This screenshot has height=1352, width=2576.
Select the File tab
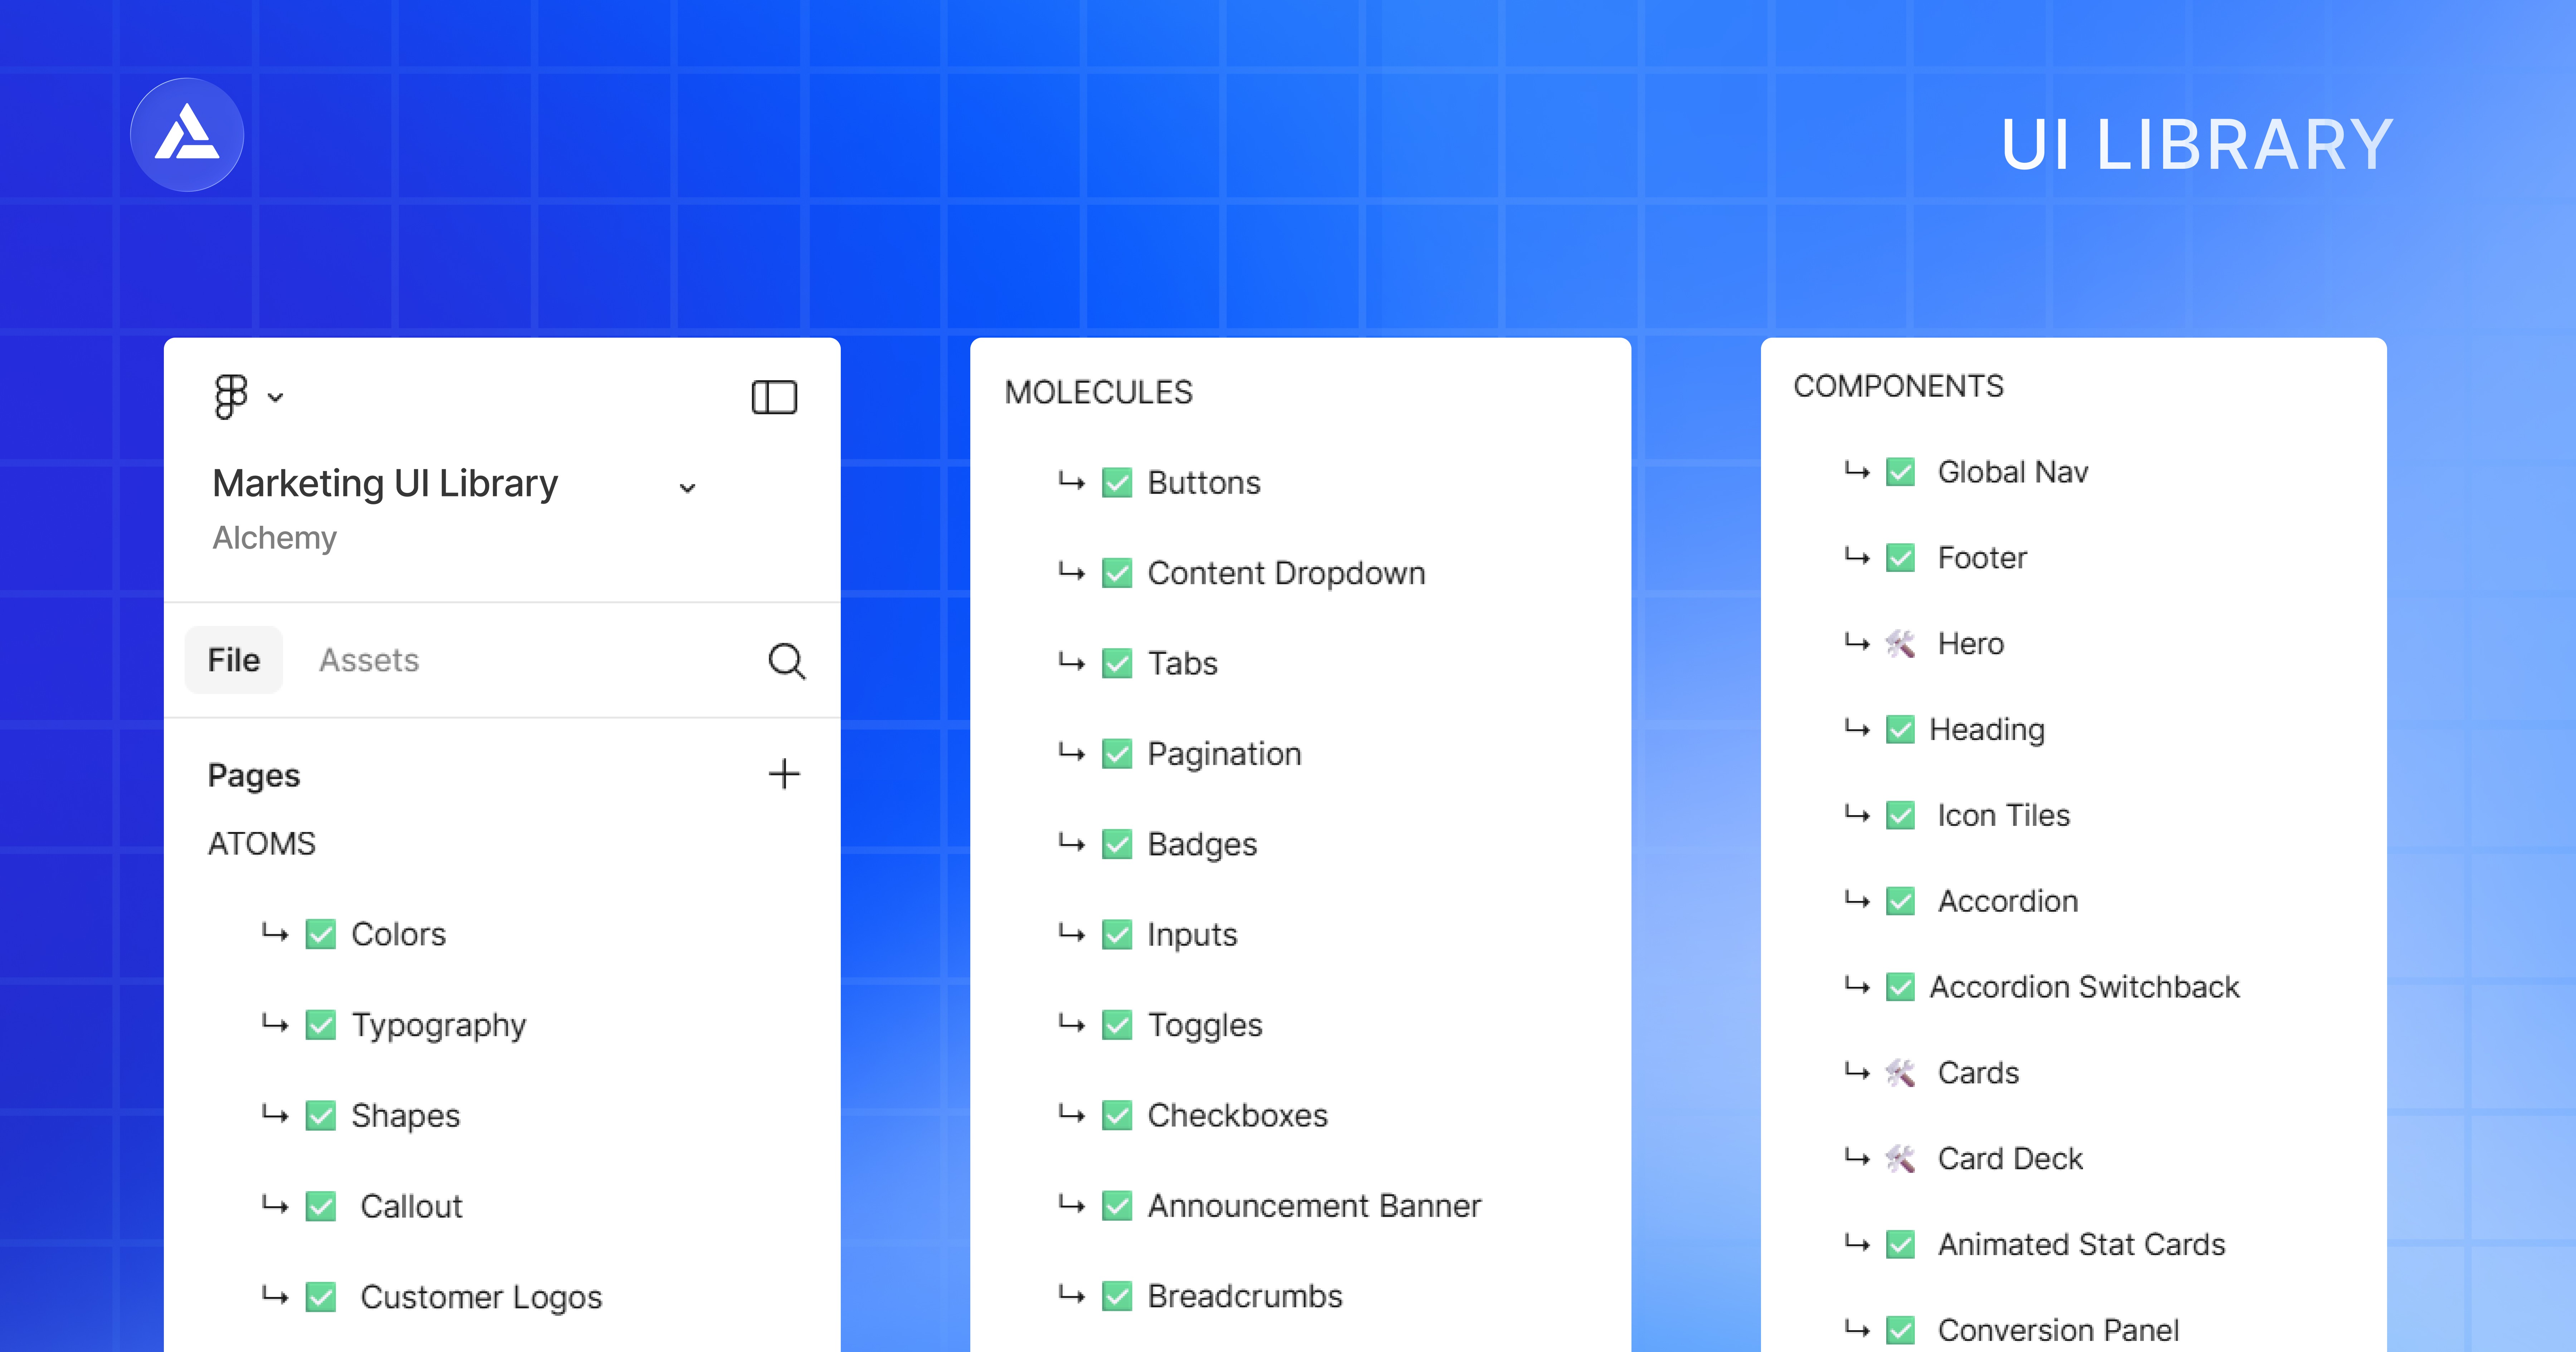234,660
